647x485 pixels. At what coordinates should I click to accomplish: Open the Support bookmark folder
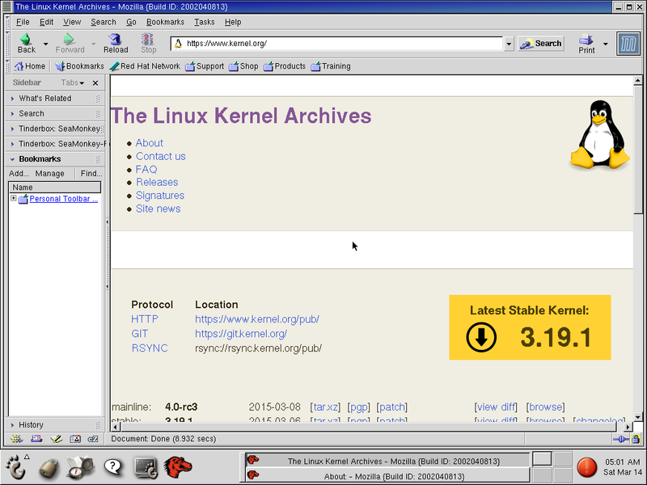(205, 66)
